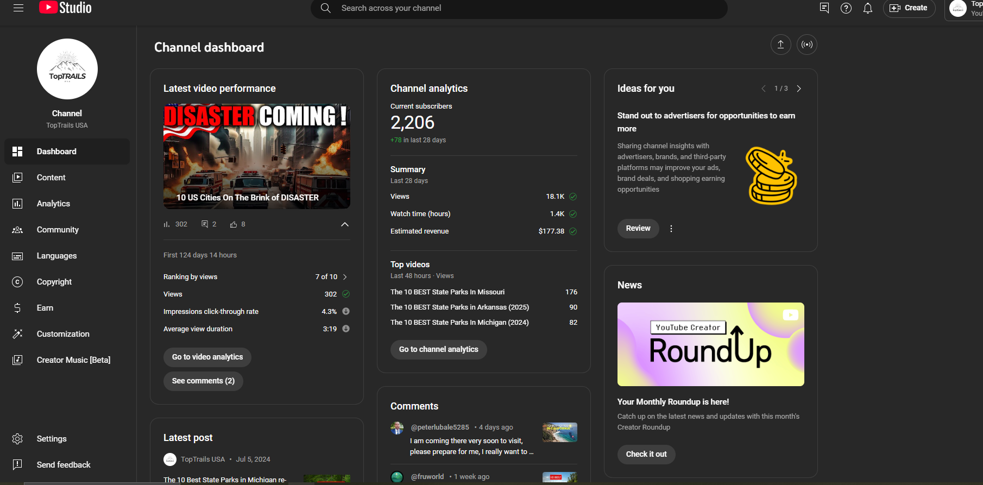
Task: Open Copyright in the sidebar
Action: [x=67, y=282]
